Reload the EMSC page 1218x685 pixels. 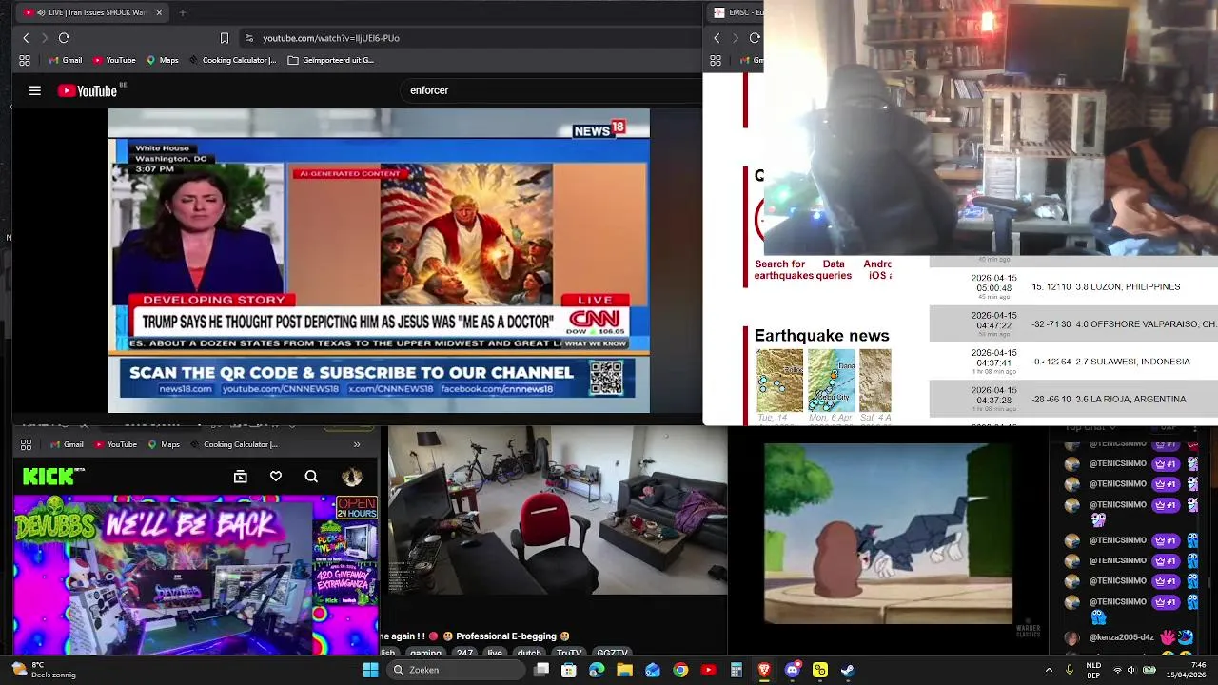755,38
